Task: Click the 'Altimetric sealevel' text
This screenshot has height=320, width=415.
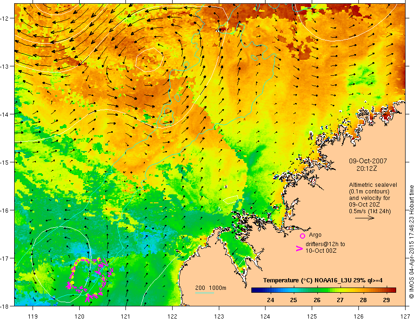Action: pyautogui.click(x=373, y=185)
